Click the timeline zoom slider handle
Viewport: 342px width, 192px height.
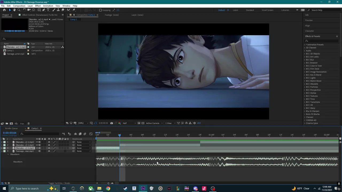point(108,183)
